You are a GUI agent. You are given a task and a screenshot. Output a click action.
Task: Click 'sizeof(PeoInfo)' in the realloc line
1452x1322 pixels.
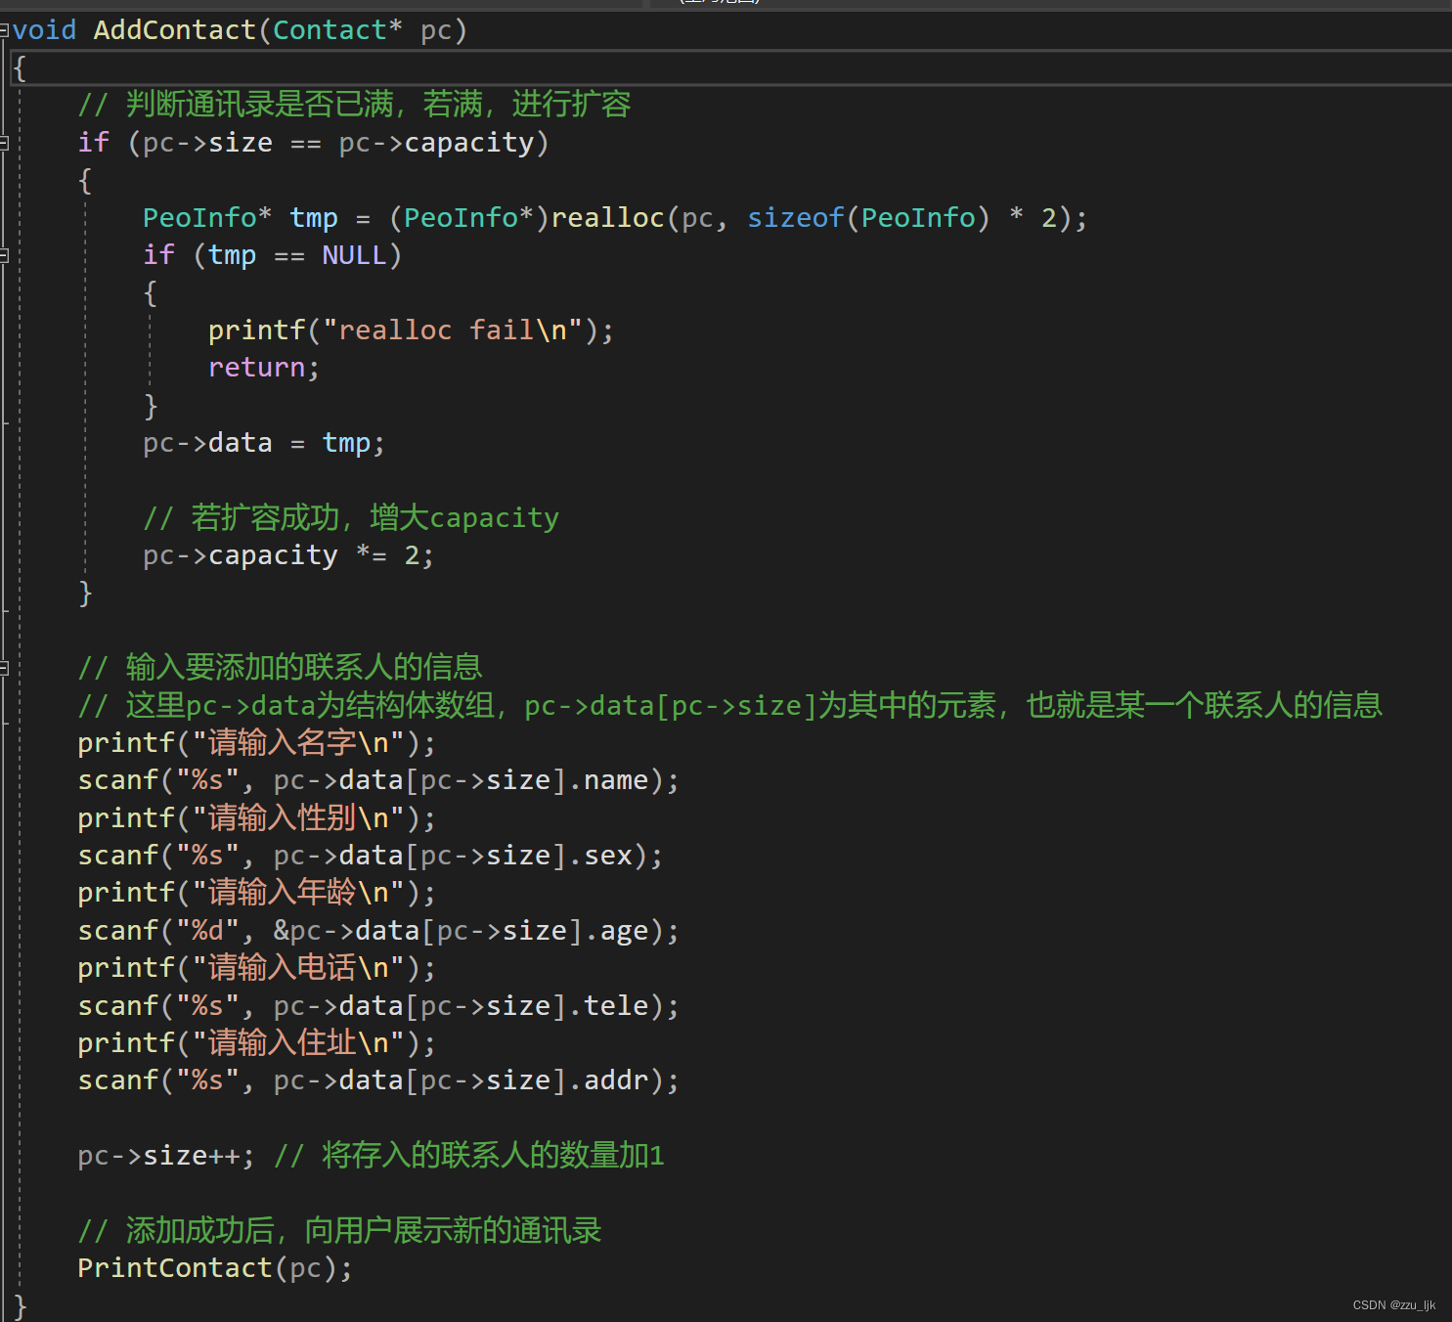pyautogui.click(x=868, y=217)
